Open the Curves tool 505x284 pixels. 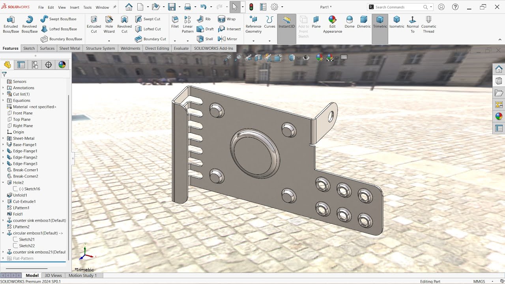pos(269,22)
